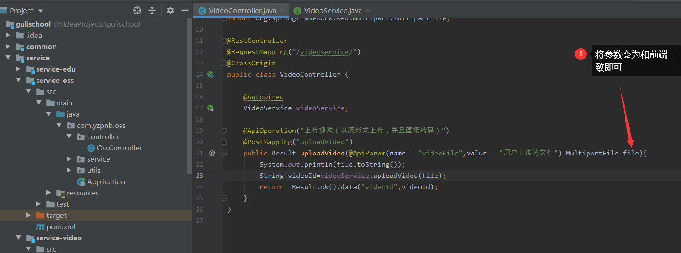Expand the target folder
This screenshot has height=253, width=681.
tap(28, 215)
